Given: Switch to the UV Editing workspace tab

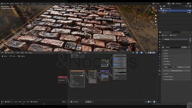Looking at the screenshot, I should 47,4.
